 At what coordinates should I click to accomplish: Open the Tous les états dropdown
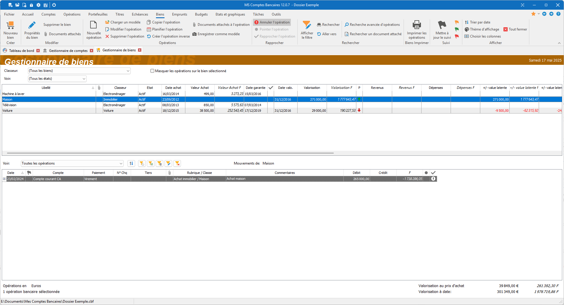[x=84, y=79]
